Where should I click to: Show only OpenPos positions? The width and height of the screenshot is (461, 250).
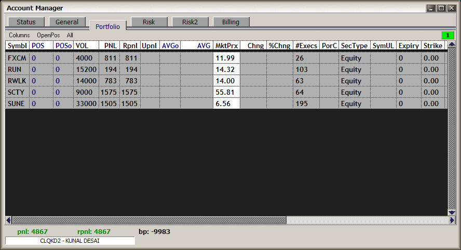click(48, 35)
